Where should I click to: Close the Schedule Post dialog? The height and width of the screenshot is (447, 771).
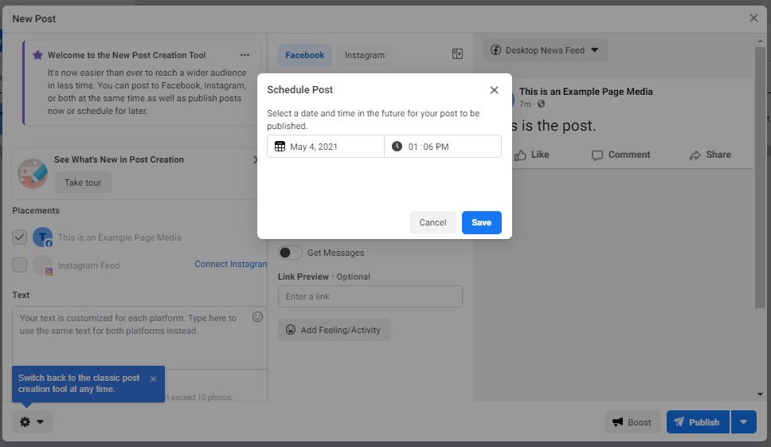click(494, 90)
